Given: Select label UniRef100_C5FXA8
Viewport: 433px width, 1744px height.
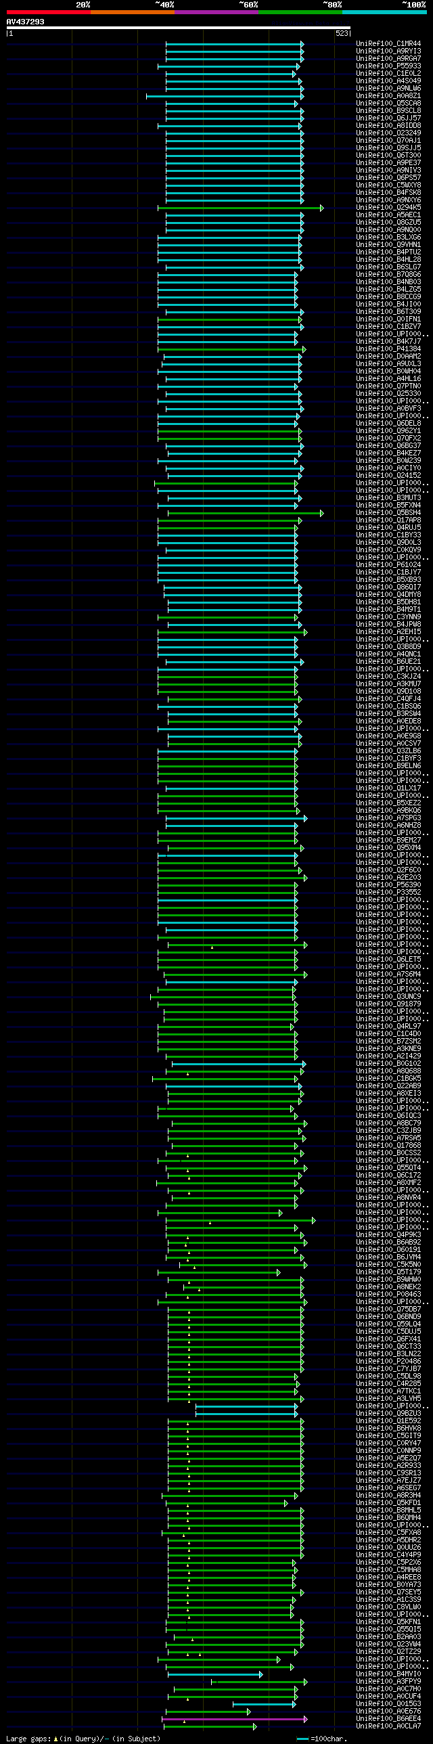Looking at the screenshot, I should coord(388,1534).
